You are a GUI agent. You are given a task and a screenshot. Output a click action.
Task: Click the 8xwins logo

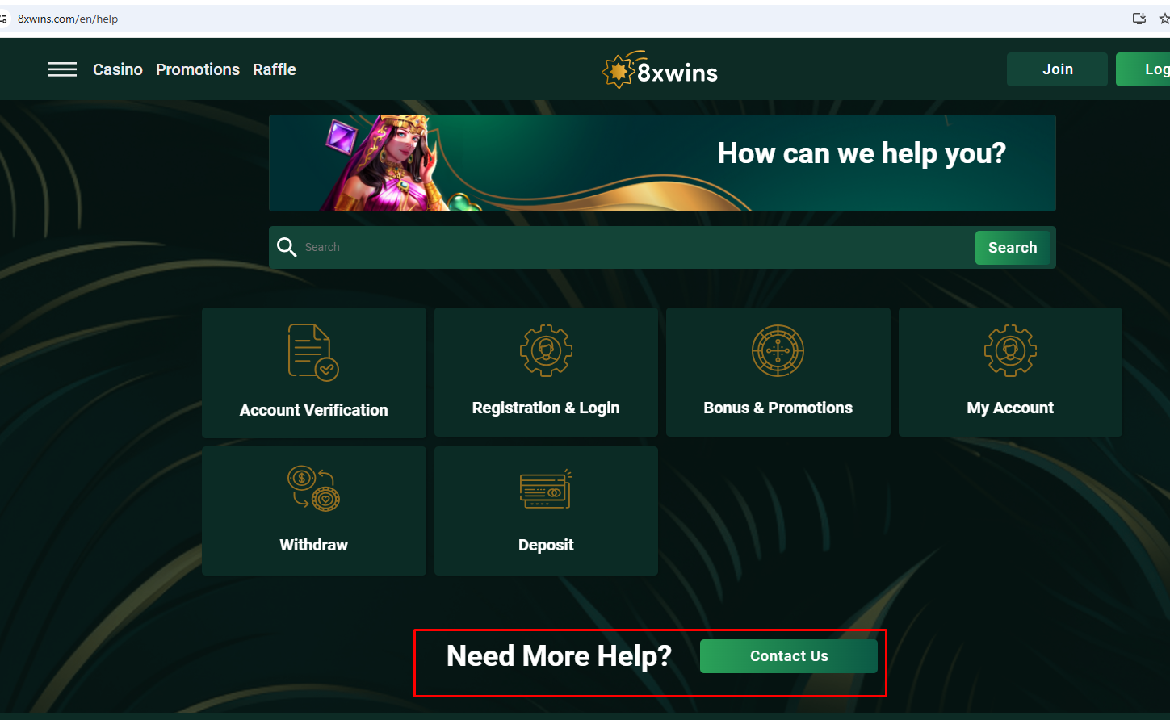pyautogui.click(x=660, y=71)
